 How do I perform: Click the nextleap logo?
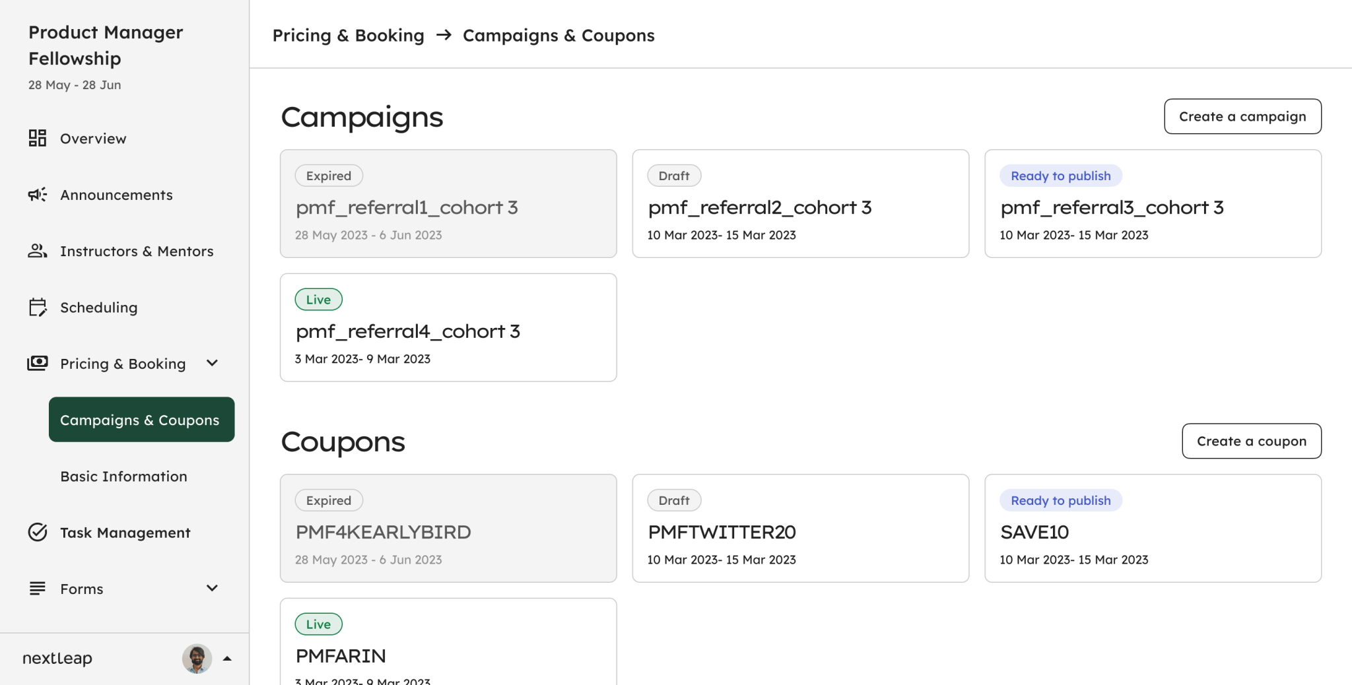click(x=57, y=658)
